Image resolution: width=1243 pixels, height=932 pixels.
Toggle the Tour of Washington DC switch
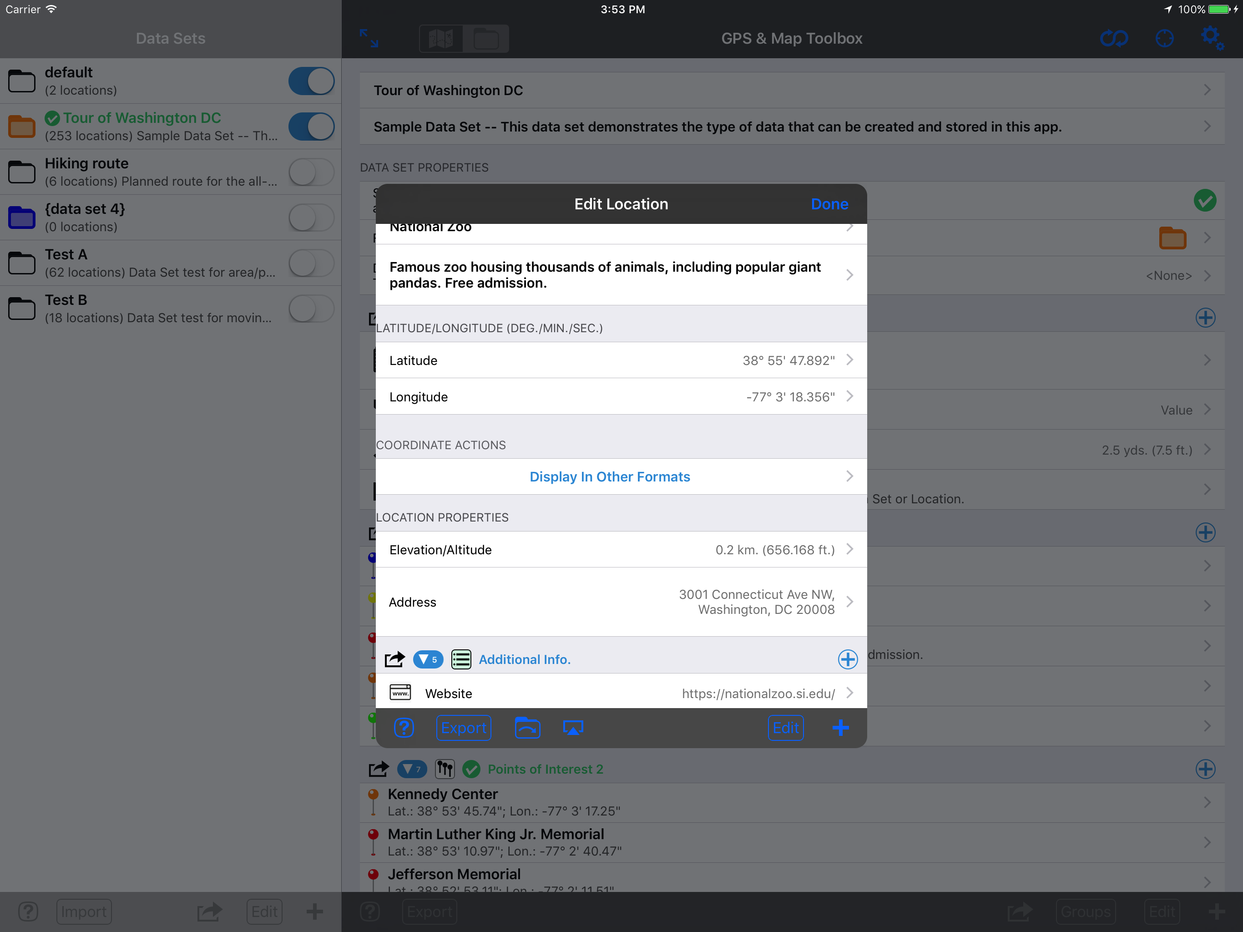(311, 127)
